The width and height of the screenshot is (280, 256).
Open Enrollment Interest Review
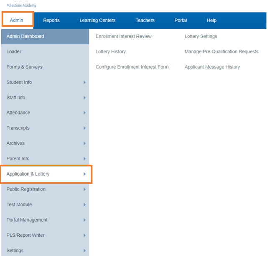pos(123,36)
